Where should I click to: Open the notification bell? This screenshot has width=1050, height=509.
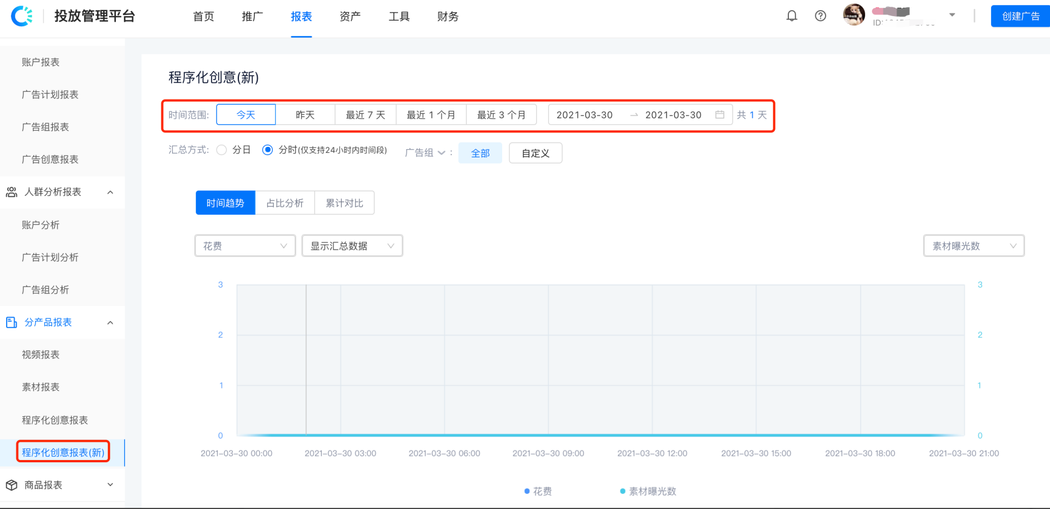tap(792, 16)
